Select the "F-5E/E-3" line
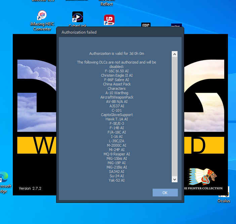The image size is (236, 224). (117, 123)
